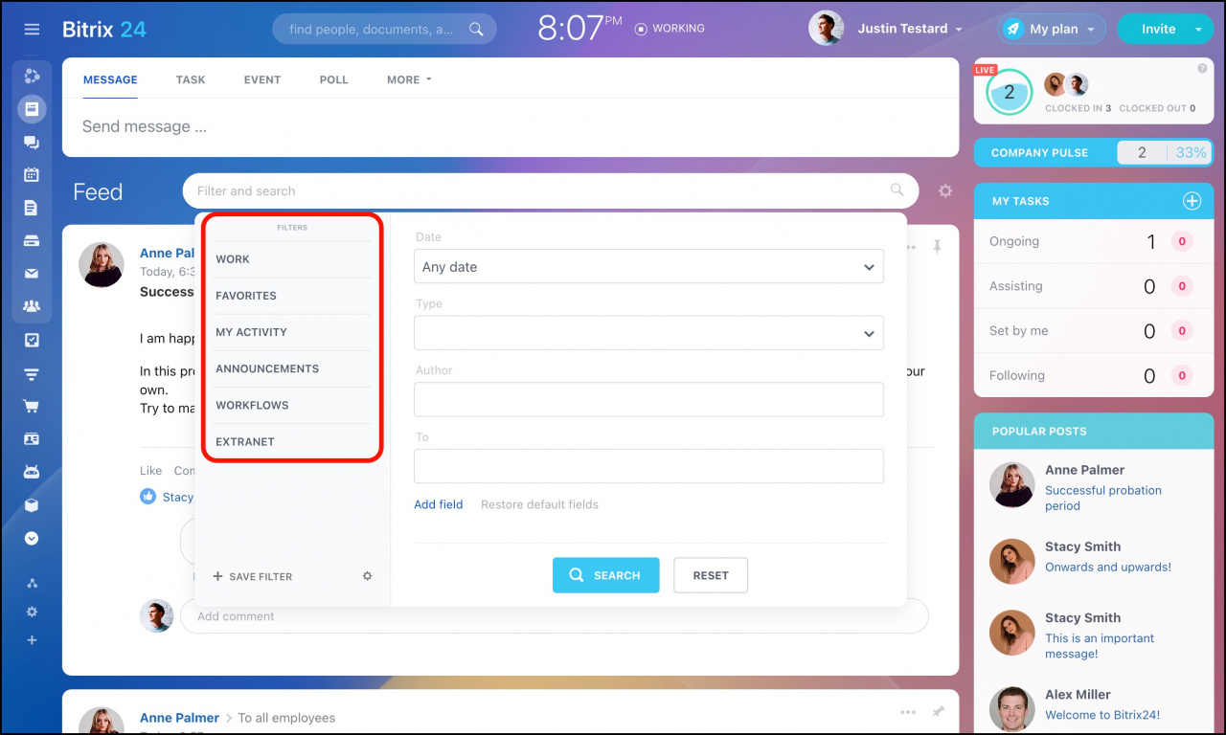
Task: Open Feed settings gear beside filter
Action: 945,191
